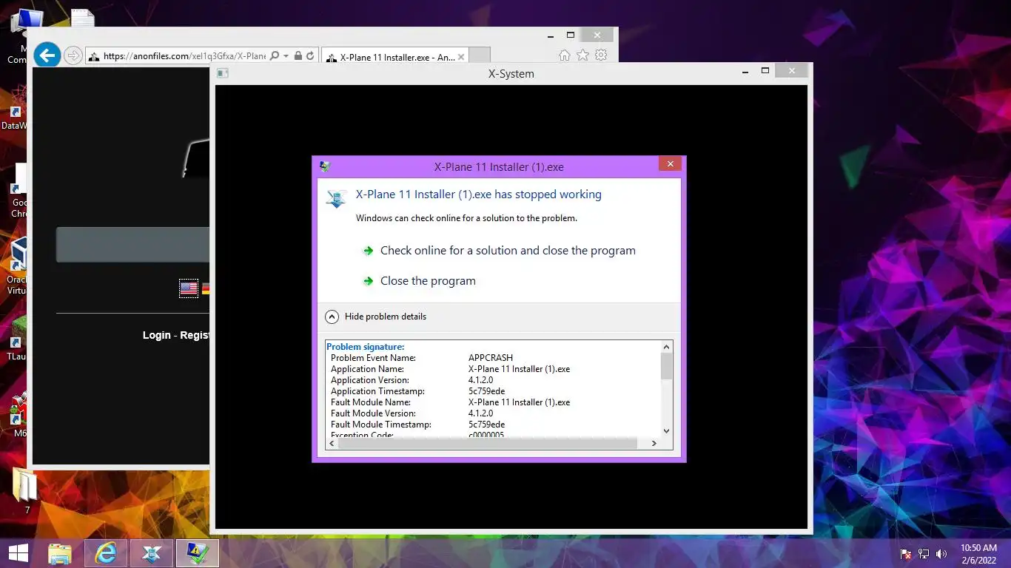Click the 'Fault Module Version:' label
The height and width of the screenshot is (568, 1011).
coord(373,413)
